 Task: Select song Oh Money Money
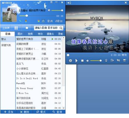coord(39,88)
